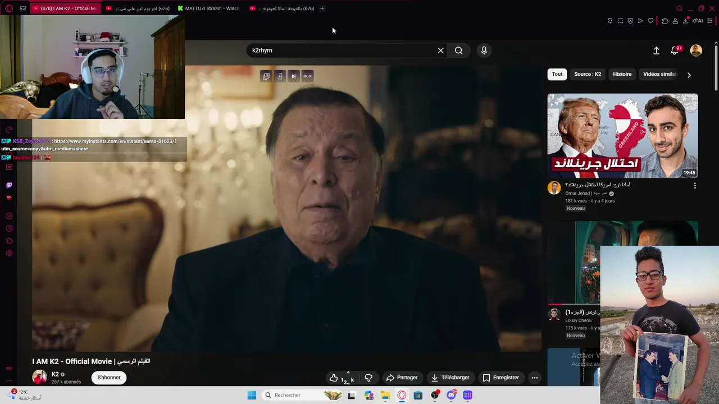This screenshot has height=404, width=719.
Task: Switch to the MATTUZI Stream tab
Action: click(x=208, y=8)
